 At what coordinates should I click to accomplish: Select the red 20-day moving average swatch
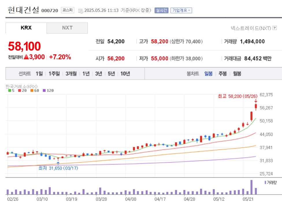coord(19,90)
